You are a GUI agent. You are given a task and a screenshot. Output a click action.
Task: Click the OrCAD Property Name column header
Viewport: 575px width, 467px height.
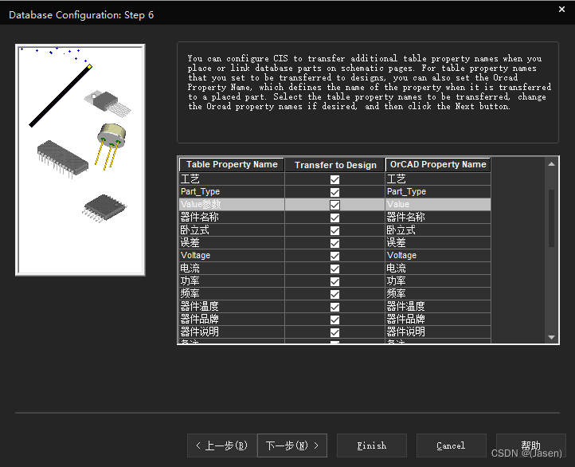438,165
